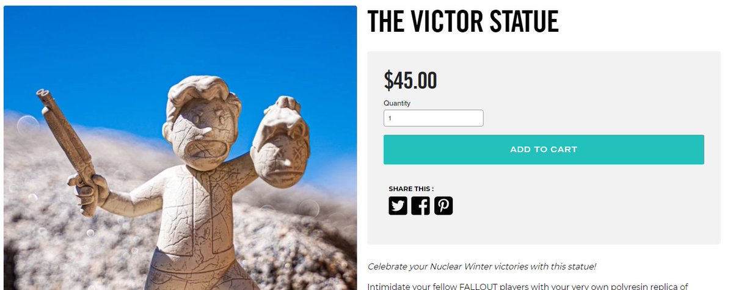Viewport: 733px width, 290px height.
Task: Click the Intimidate your fellow players paragraph
Action: tap(528, 286)
